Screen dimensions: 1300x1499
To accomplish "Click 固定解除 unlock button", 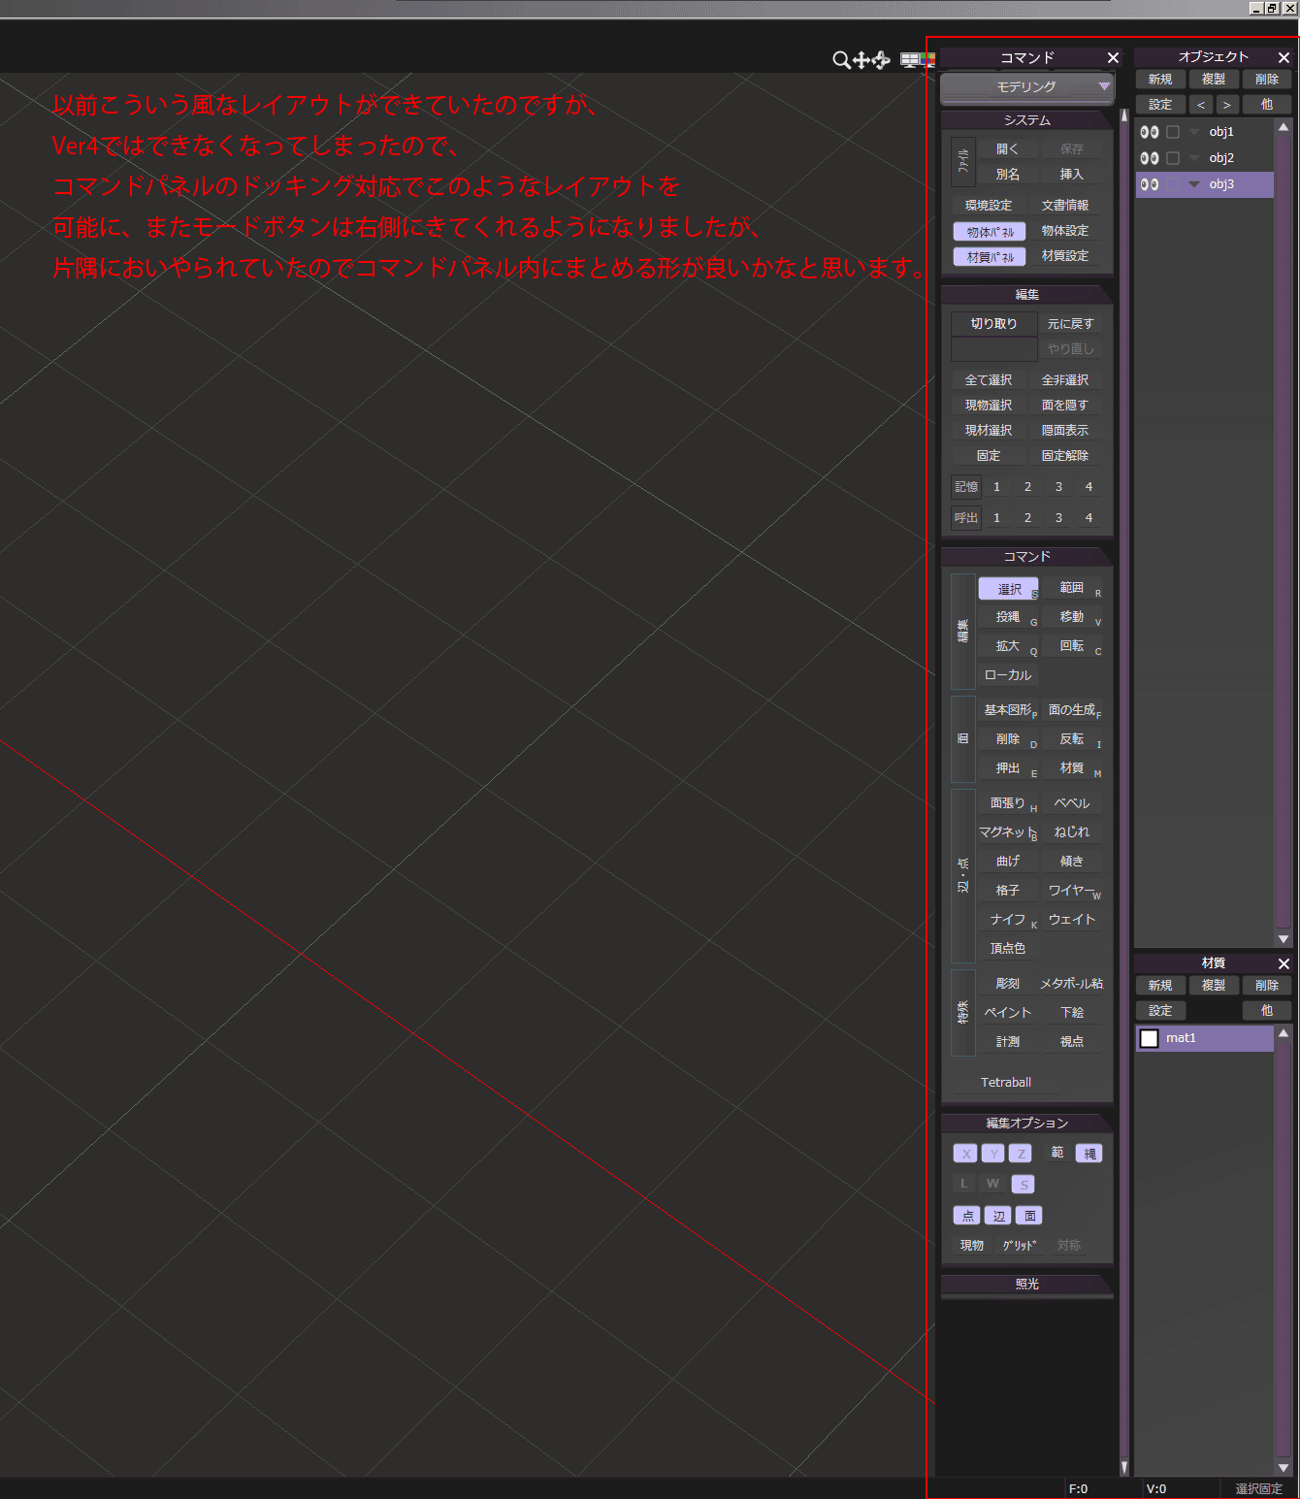I will (1065, 456).
